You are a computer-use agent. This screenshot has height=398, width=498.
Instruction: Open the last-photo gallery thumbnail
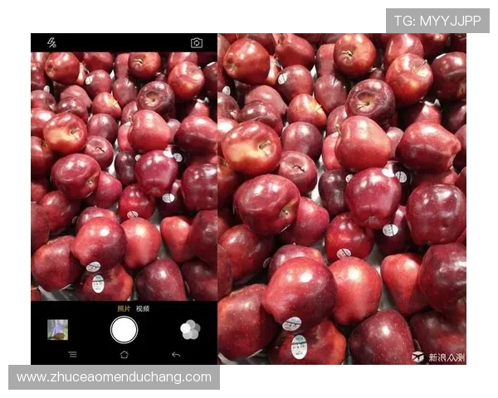coord(57,330)
